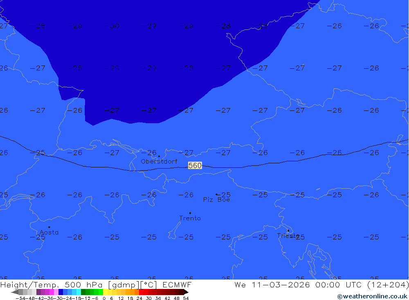
Task: Click the Oberstdorf city label
Action: (x=159, y=162)
